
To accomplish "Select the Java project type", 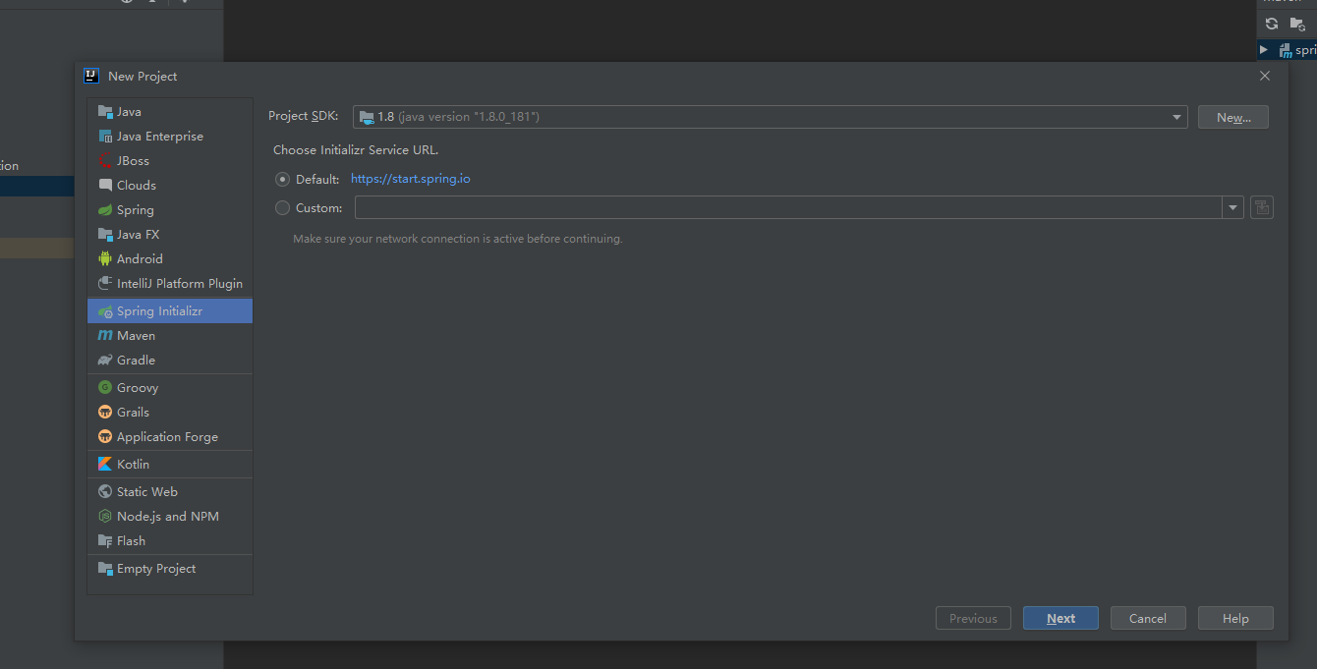I will tap(169, 112).
